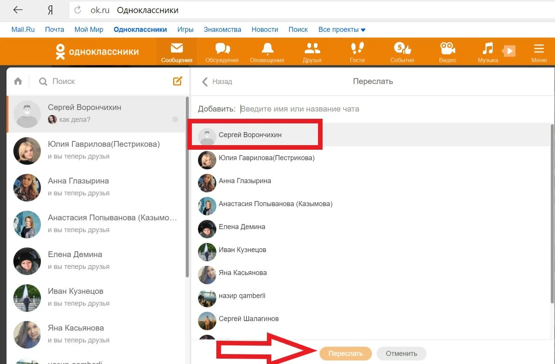Click the Переслать forward button
This screenshot has height=364, width=555.
[x=346, y=353]
